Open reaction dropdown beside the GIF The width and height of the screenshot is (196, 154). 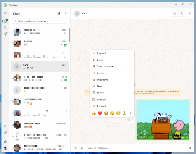point(130,120)
